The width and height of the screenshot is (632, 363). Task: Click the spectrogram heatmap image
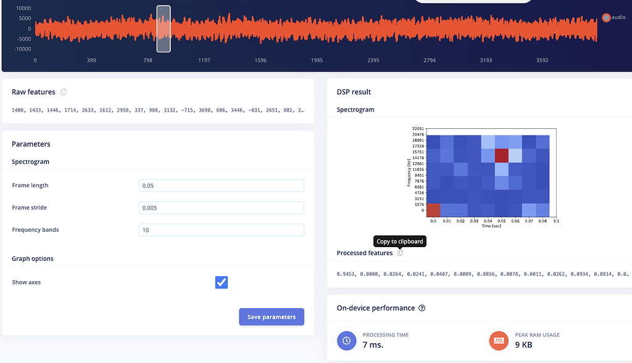[x=491, y=173]
